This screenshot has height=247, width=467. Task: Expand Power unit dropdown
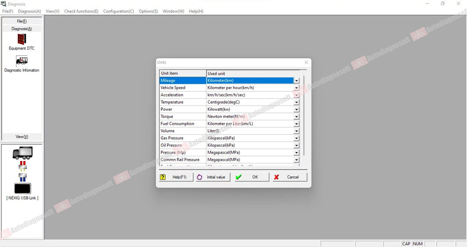(296, 109)
